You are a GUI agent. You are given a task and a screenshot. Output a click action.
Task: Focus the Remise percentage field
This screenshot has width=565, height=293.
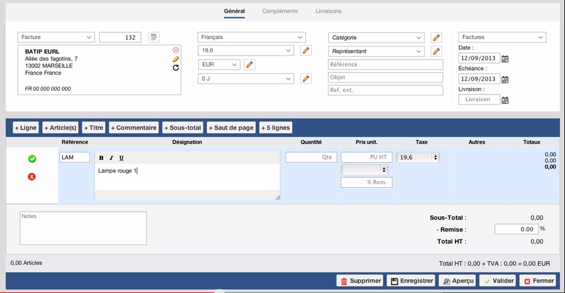[x=516, y=229]
